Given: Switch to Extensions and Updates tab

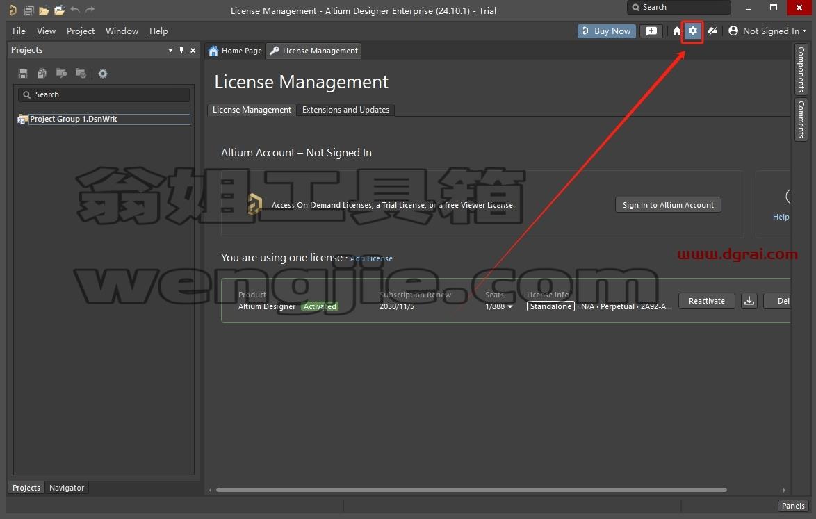Looking at the screenshot, I should [x=345, y=110].
